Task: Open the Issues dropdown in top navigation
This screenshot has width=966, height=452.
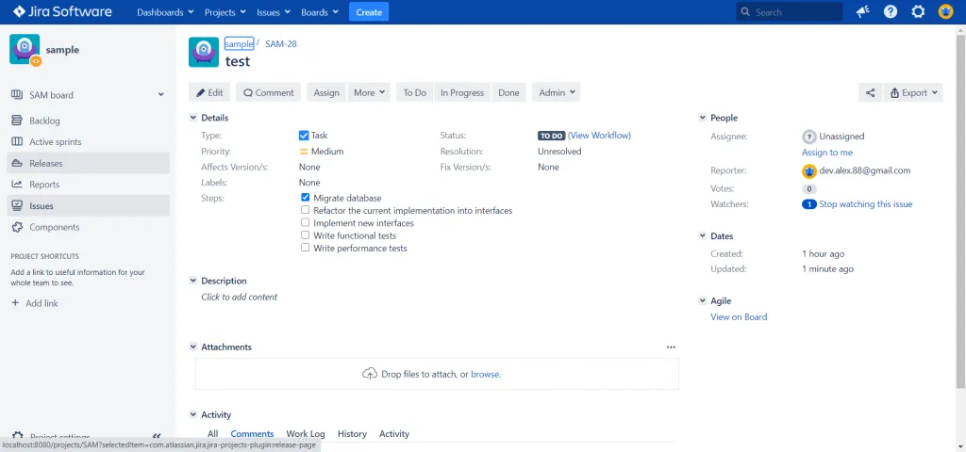Action: click(x=273, y=11)
